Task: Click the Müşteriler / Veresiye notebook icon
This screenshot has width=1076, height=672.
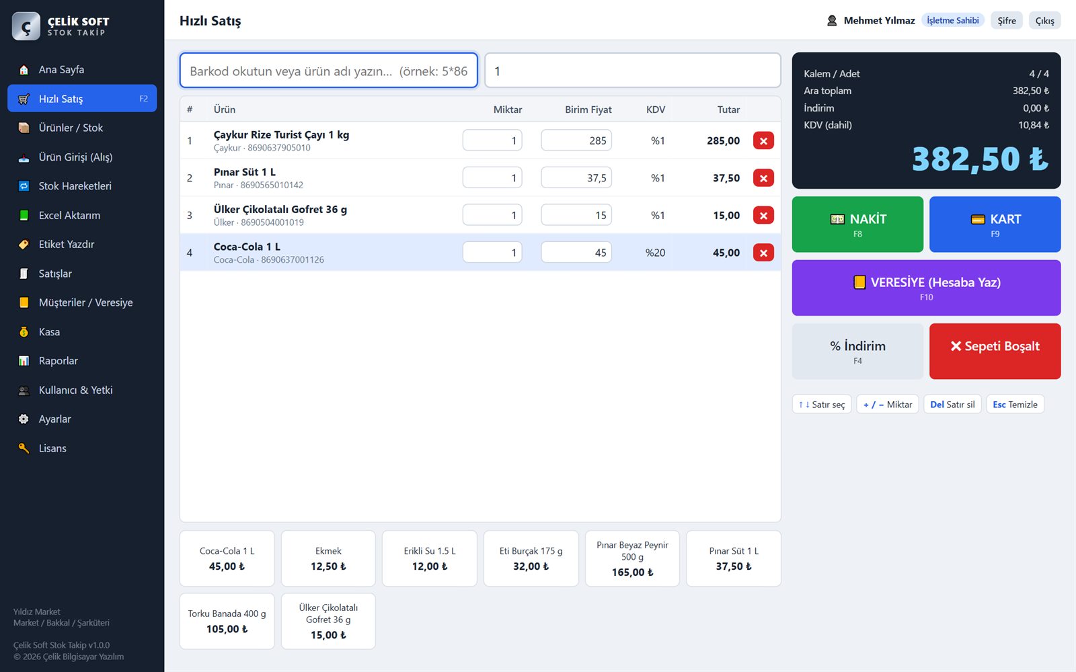Action: click(x=24, y=302)
